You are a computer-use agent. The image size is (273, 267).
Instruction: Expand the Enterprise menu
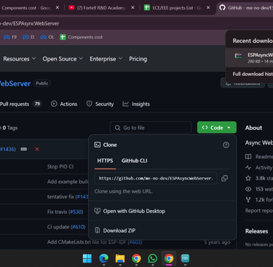click(x=106, y=59)
